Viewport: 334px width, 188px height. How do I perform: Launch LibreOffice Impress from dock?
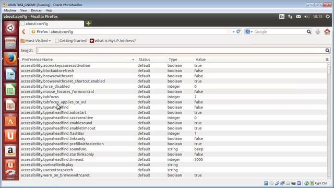coord(10,105)
